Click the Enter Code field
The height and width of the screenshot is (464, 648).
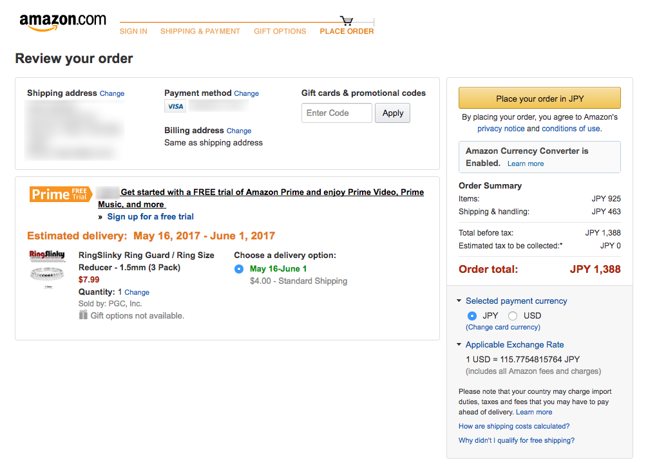pyautogui.click(x=337, y=113)
